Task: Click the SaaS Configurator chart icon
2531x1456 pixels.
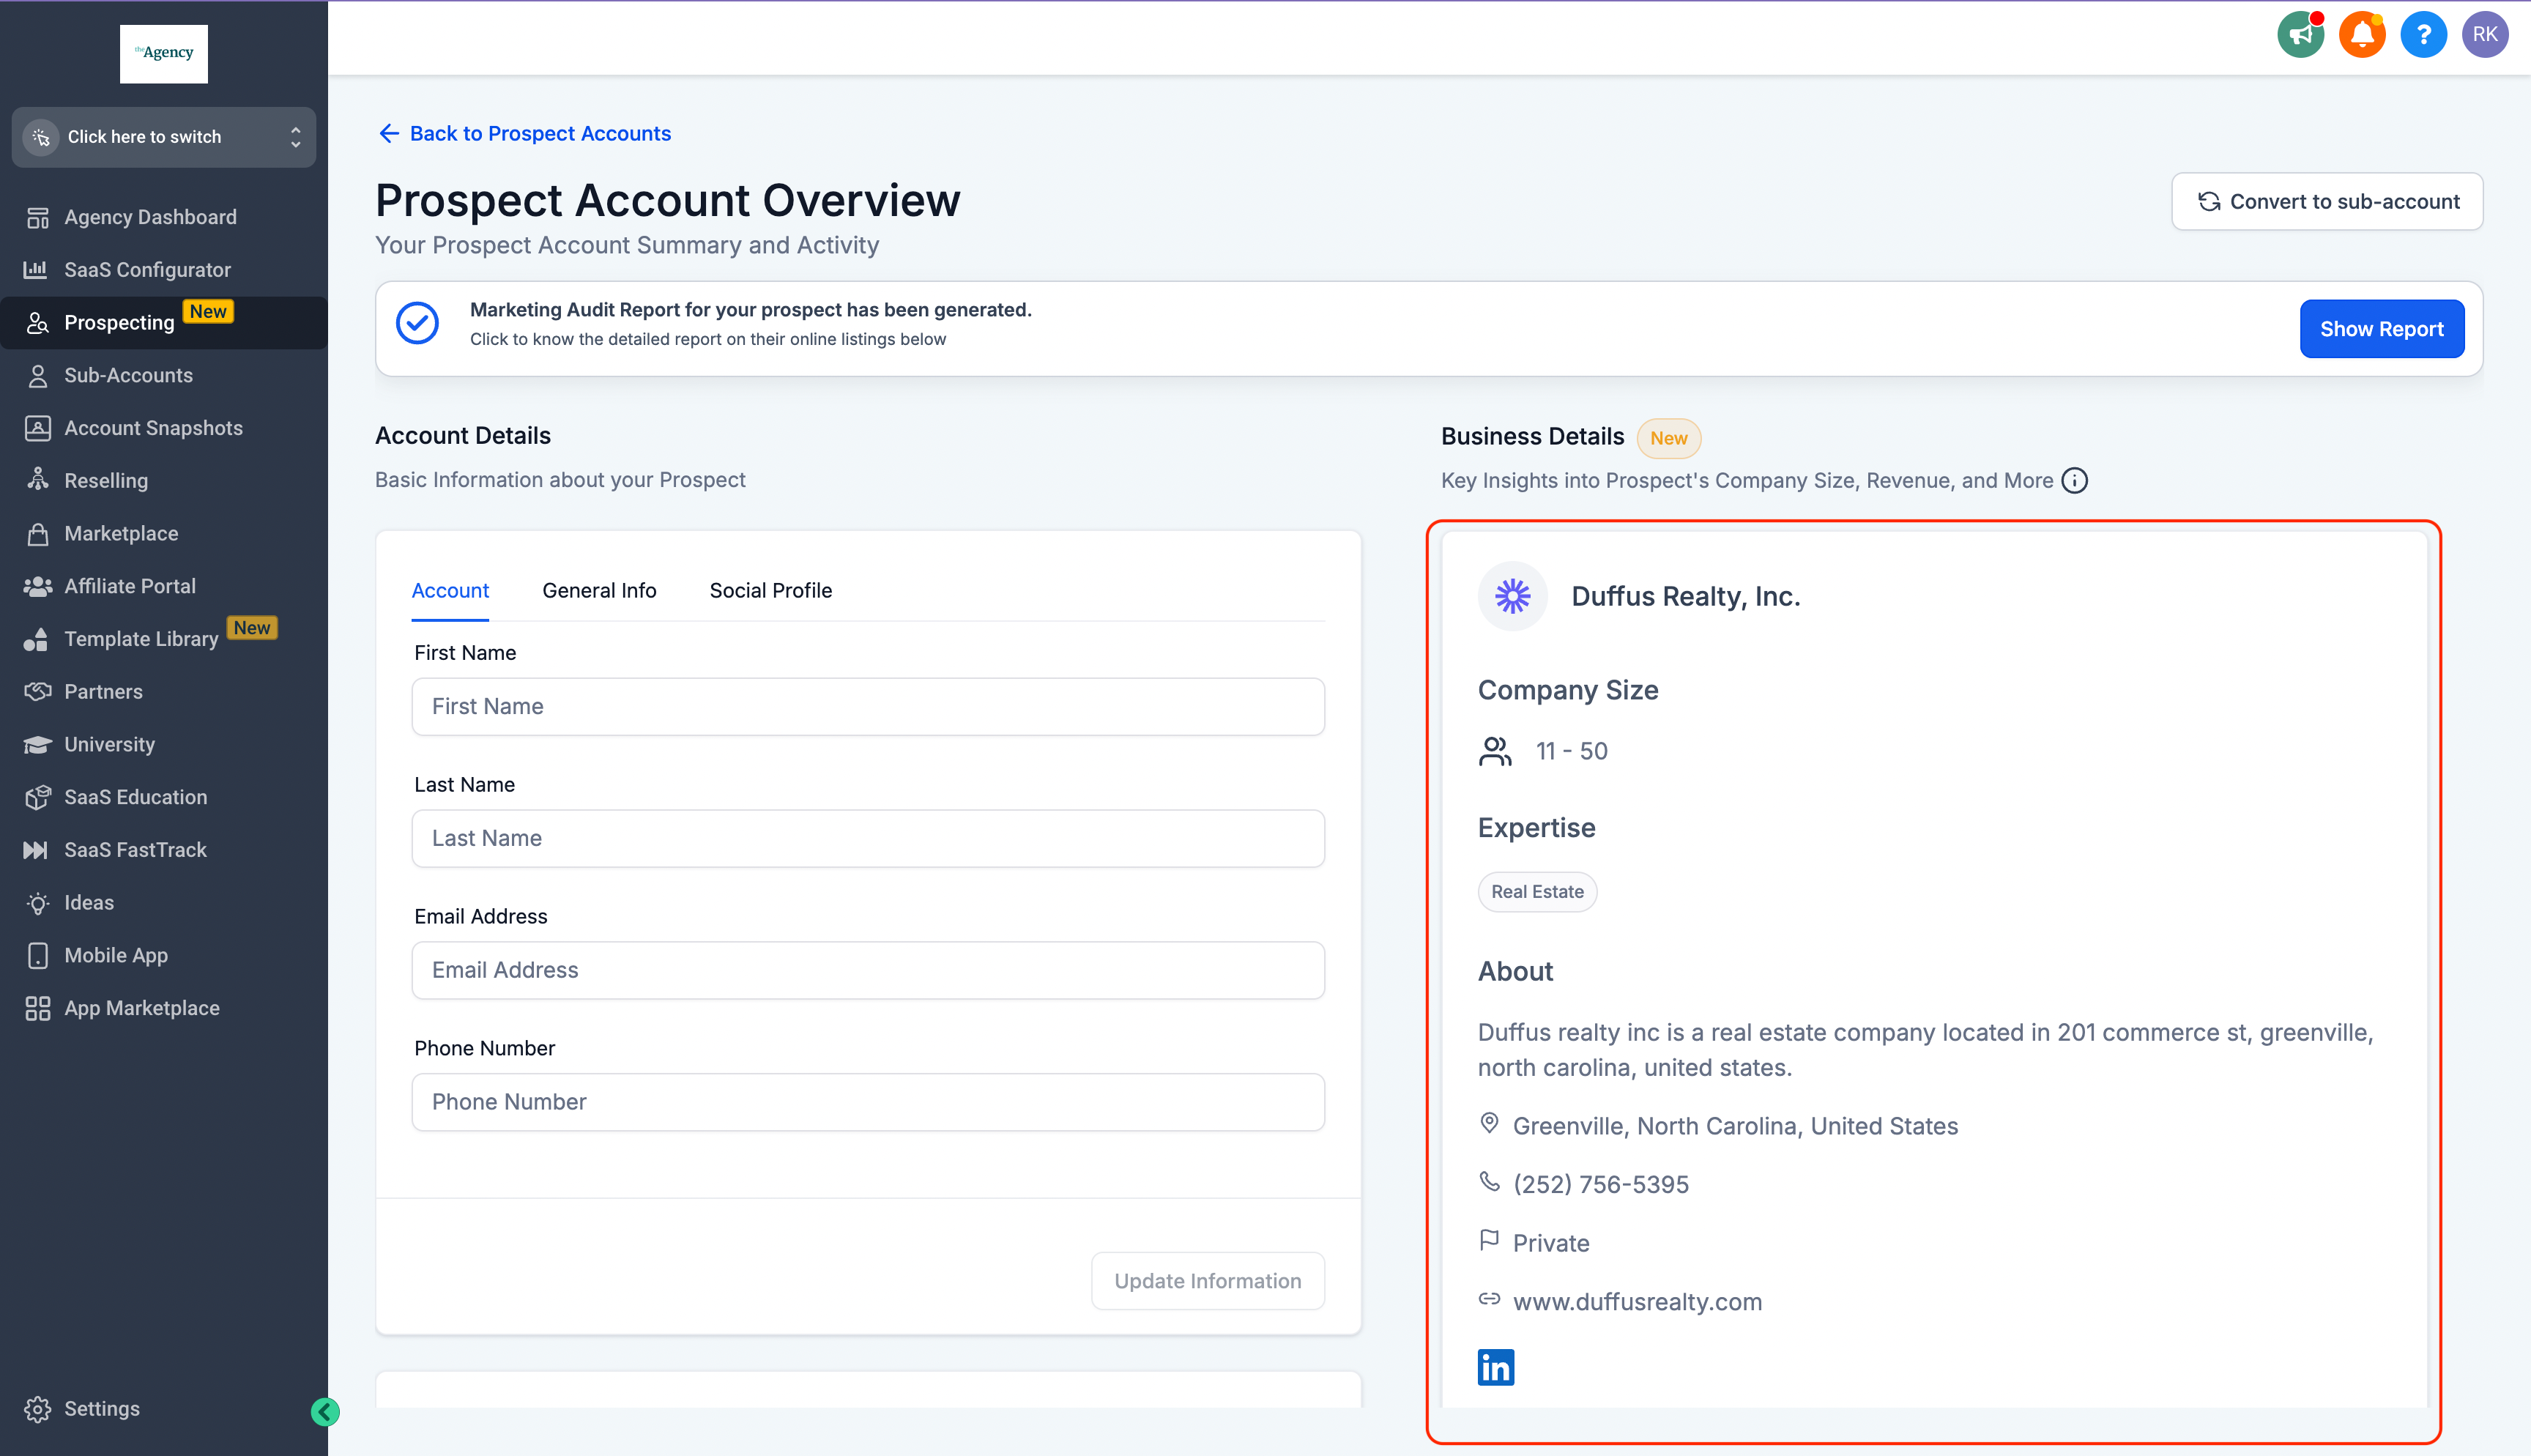Action: coord(36,269)
